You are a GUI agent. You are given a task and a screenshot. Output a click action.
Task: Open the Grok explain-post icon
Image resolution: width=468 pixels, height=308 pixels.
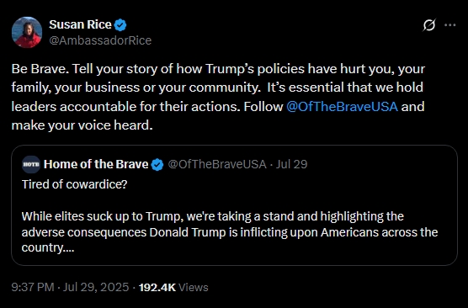(429, 25)
